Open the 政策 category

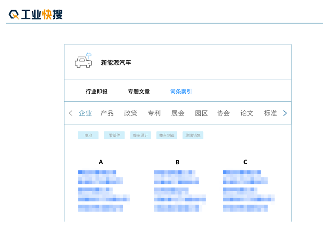130,113
